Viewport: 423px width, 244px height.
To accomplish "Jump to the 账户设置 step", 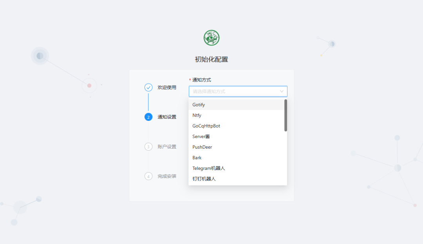I will pos(166,146).
